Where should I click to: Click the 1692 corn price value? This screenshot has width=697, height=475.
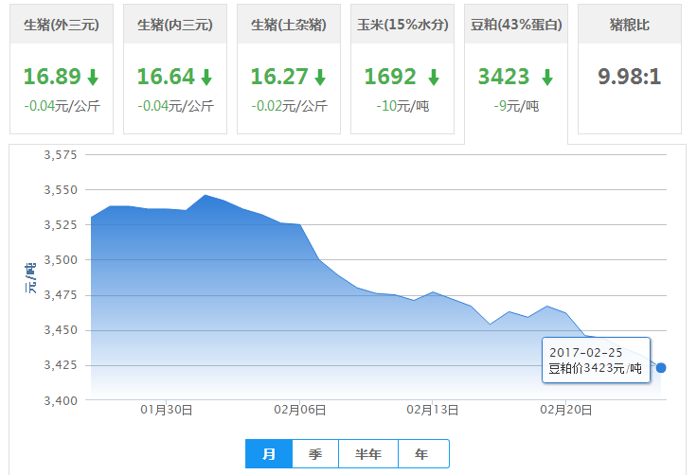[390, 77]
